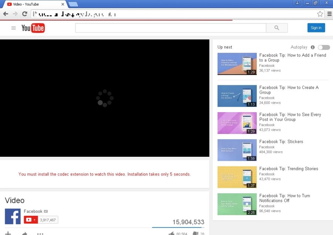Screen dimensions: 333x235
Task: Toggle the Autoplay switch
Action: click(x=324, y=47)
